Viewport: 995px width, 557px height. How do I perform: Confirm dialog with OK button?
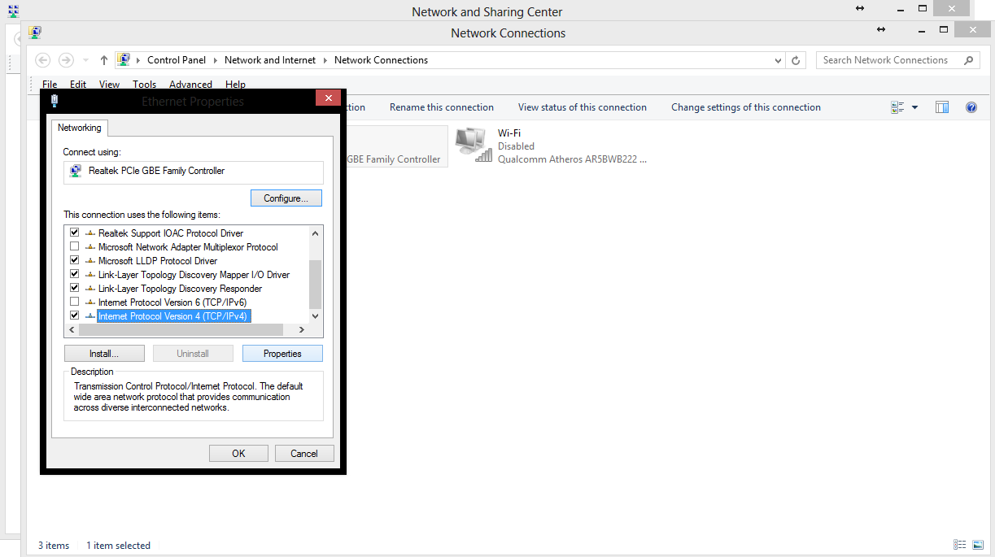tap(238, 454)
